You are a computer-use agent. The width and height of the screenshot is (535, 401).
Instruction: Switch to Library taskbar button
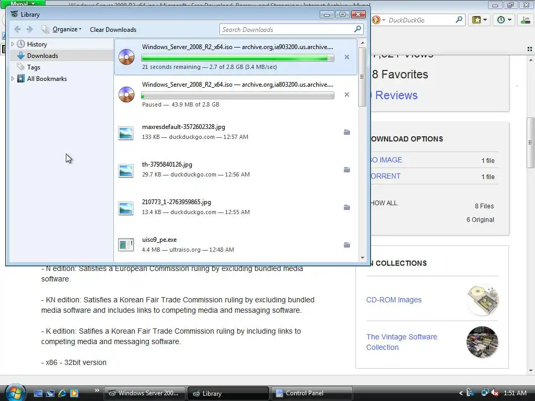click(x=228, y=393)
